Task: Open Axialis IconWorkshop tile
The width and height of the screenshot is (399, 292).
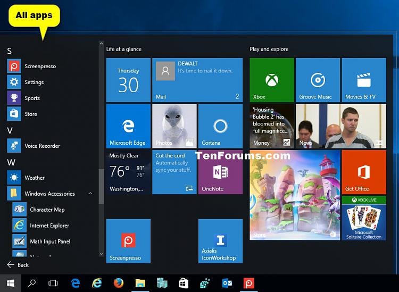Action: pyautogui.click(x=220, y=241)
